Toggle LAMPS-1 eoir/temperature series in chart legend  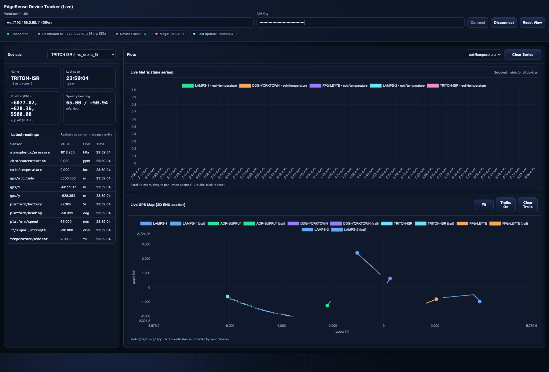pos(209,85)
